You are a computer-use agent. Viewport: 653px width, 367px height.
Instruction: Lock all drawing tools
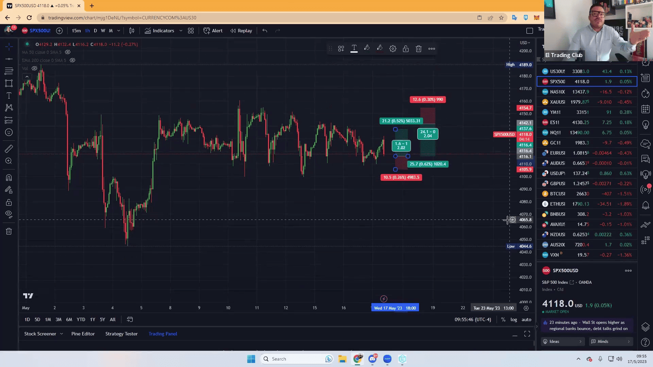pos(9,203)
